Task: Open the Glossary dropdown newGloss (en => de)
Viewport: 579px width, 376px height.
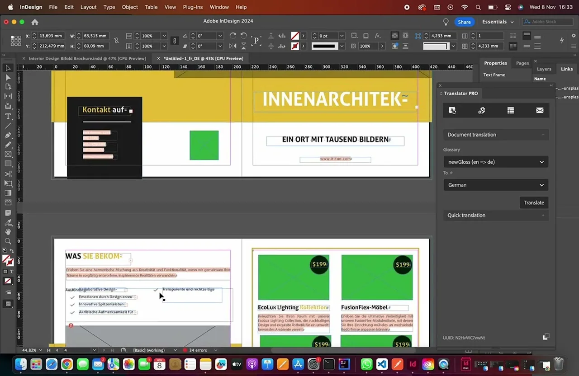Action: pos(496,162)
